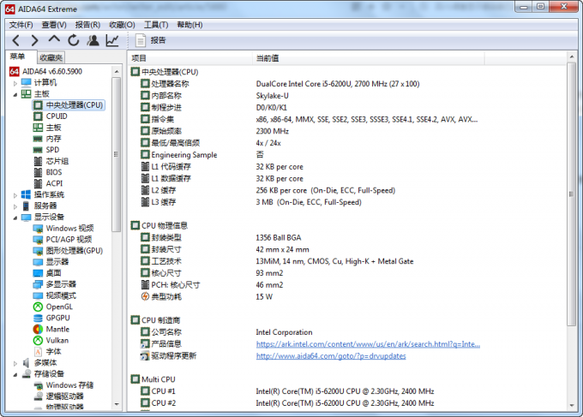Click the 报告 report button in toolbar
The image size is (583, 417).
pyautogui.click(x=150, y=40)
